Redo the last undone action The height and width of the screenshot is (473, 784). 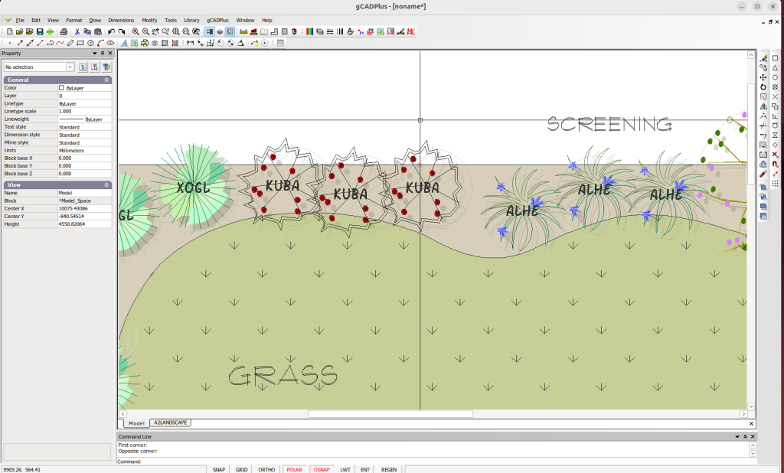pyautogui.click(x=122, y=31)
